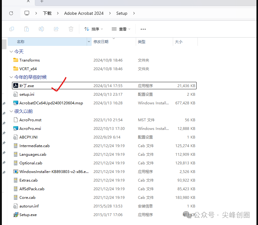
Task: Select the file name 补丁.exe
Action: [27, 86]
